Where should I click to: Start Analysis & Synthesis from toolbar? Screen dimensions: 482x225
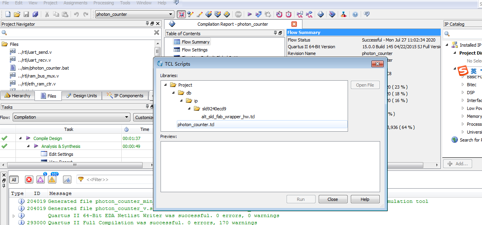click(x=259, y=14)
